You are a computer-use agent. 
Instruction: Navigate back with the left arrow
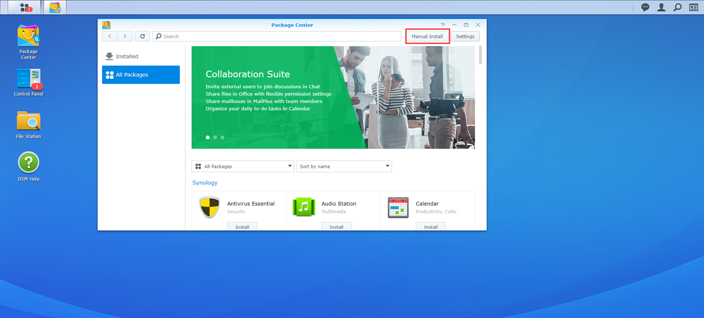[110, 36]
